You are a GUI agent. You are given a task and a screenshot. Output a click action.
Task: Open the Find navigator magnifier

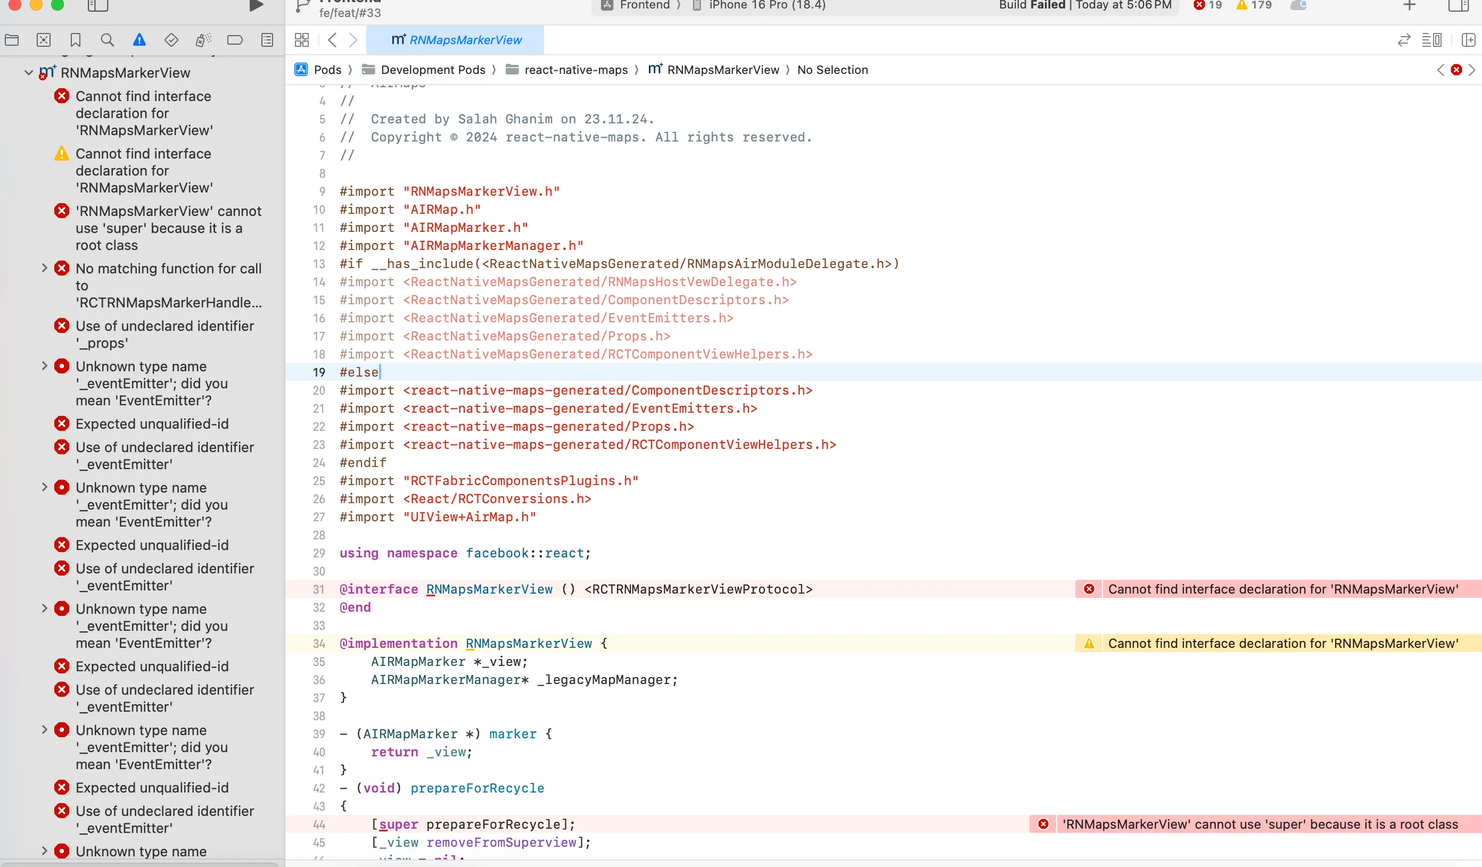pos(107,40)
